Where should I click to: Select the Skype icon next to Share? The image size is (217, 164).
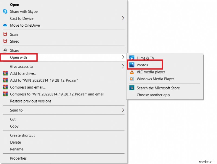(5, 11)
